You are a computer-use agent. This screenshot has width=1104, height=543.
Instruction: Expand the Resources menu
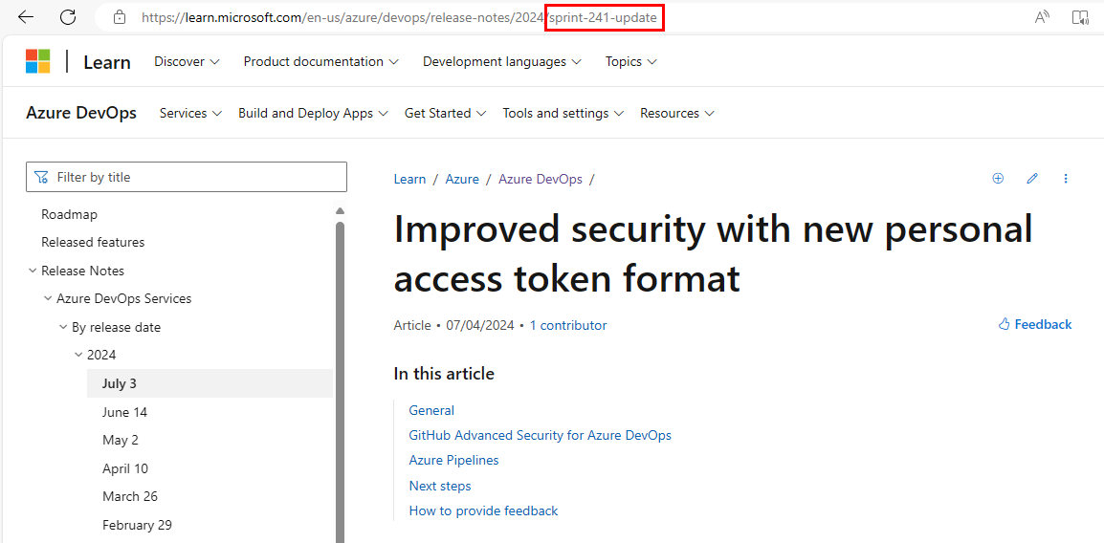677,113
